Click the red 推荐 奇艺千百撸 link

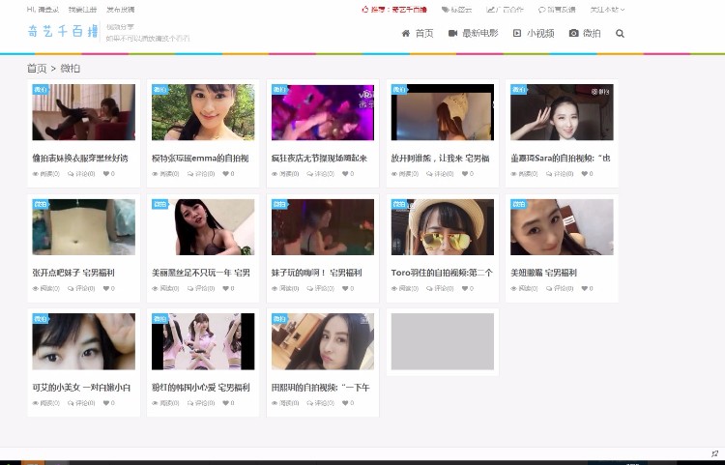[394, 10]
